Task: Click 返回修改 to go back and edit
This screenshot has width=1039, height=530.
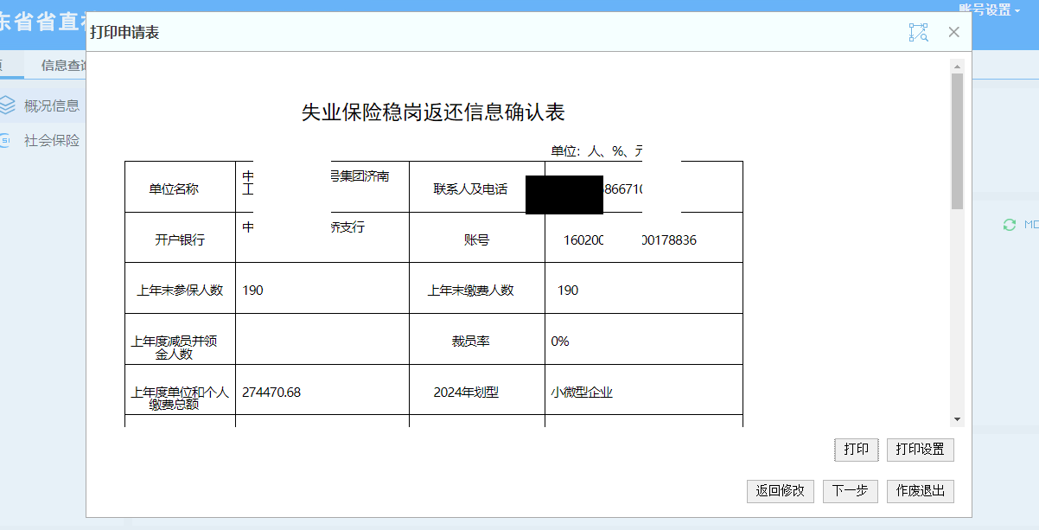Action: coord(780,491)
